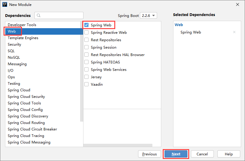This screenshot has width=245, height=161.
Task: Click the Next button
Action: point(176,154)
